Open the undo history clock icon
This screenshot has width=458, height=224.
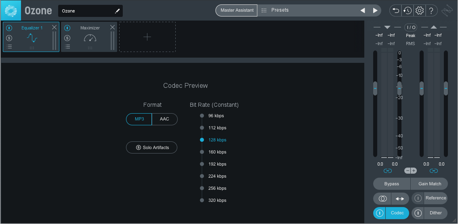408,11
